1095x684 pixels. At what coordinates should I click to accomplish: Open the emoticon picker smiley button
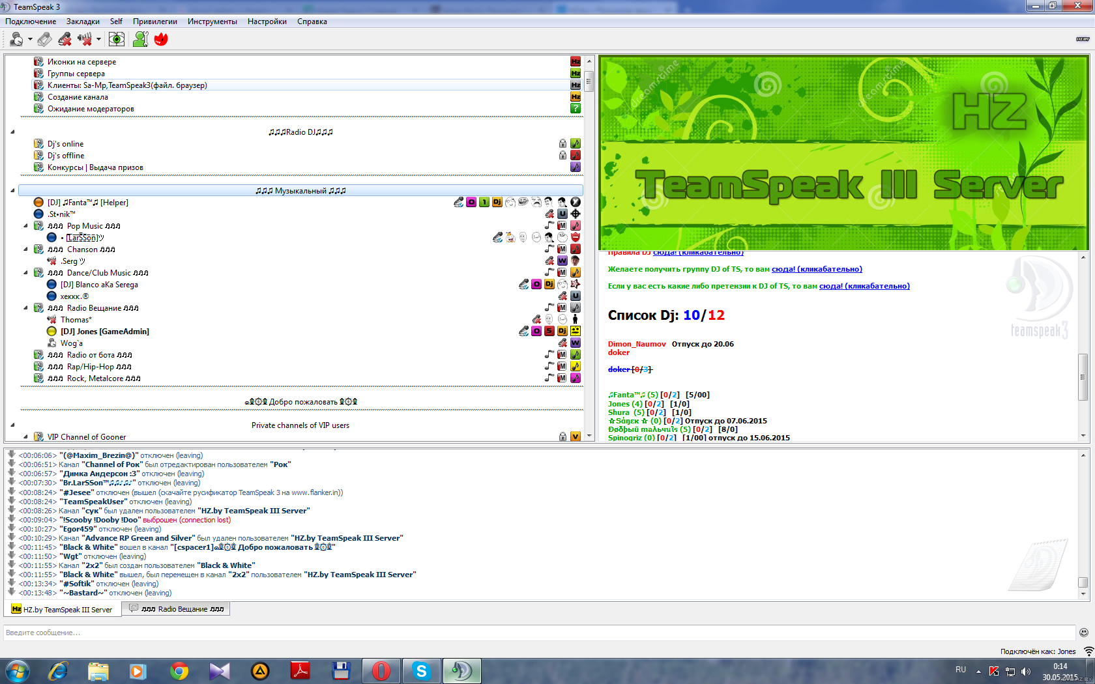[1084, 633]
